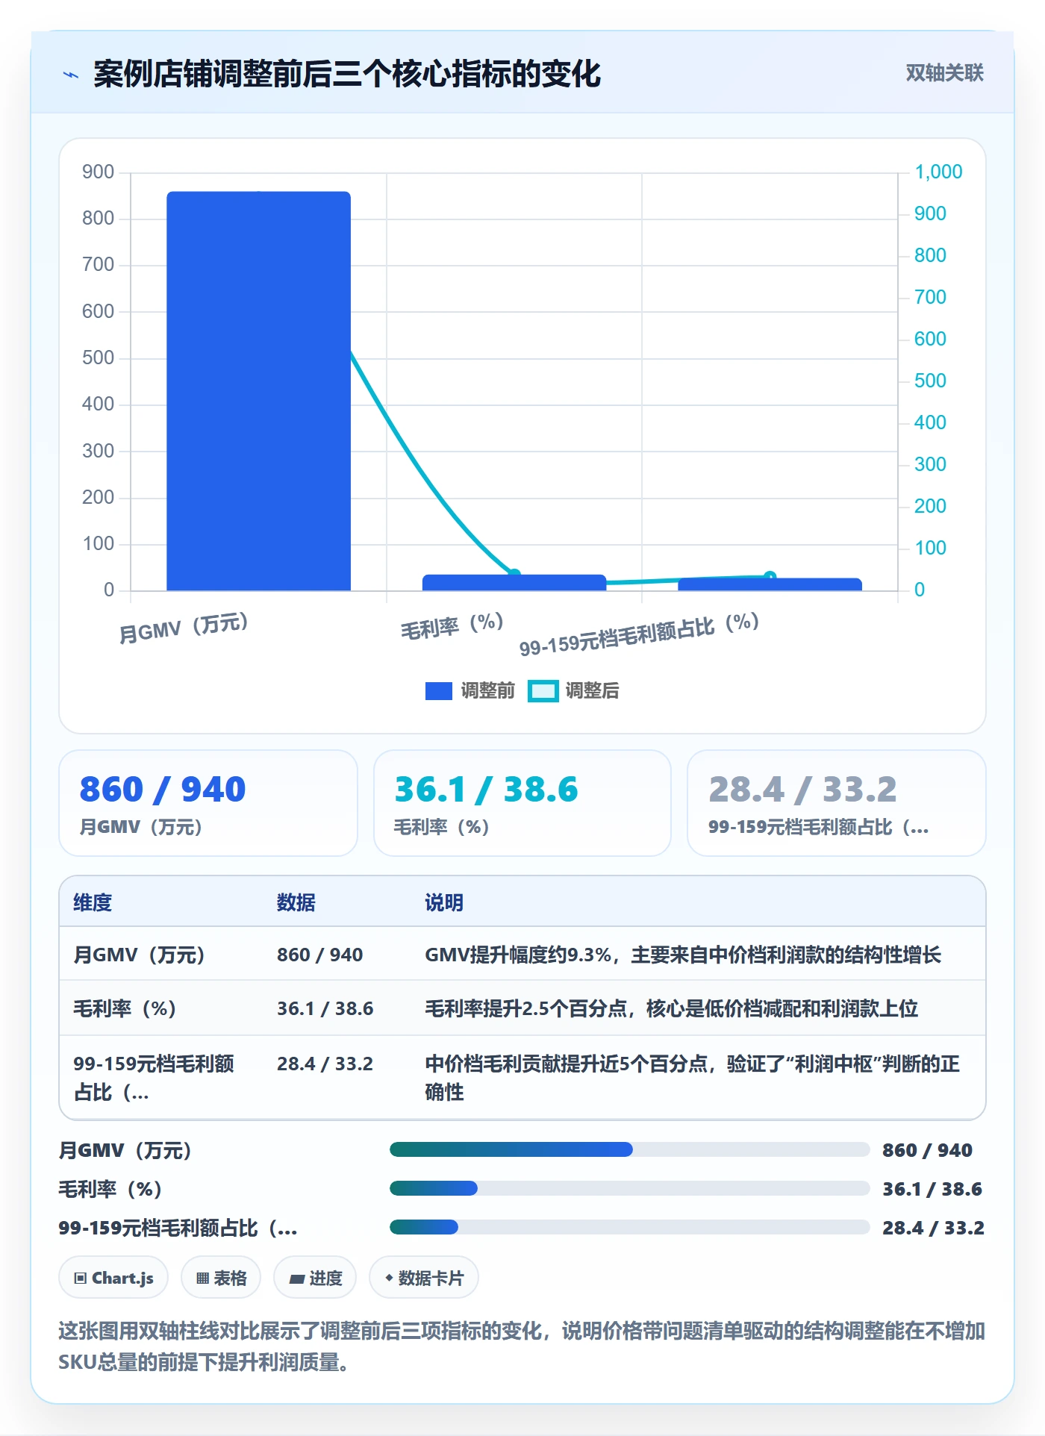Click the 99-159元档 progress bar

(629, 1227)
